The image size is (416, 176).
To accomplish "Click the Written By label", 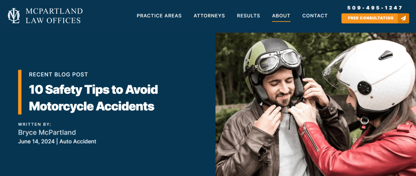I will tap(35, 124).
